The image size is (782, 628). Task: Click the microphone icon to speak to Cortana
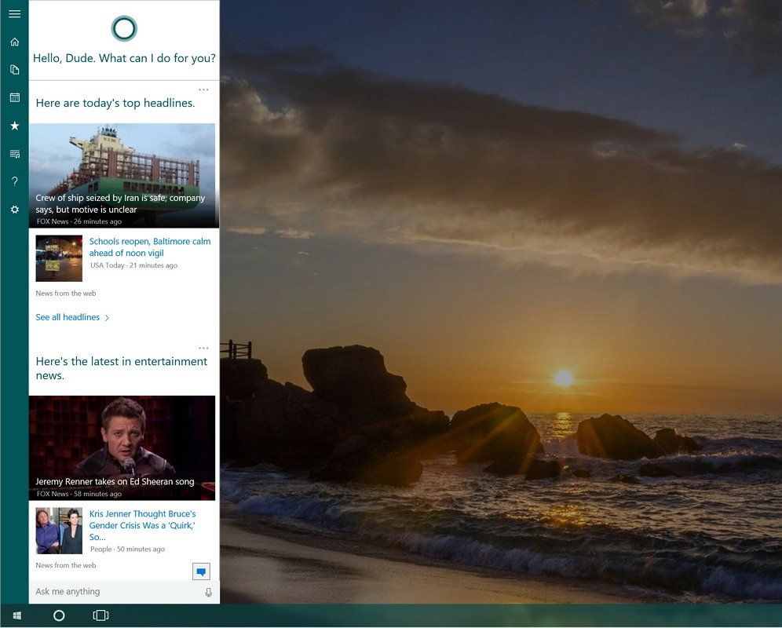tap(209, 591)
